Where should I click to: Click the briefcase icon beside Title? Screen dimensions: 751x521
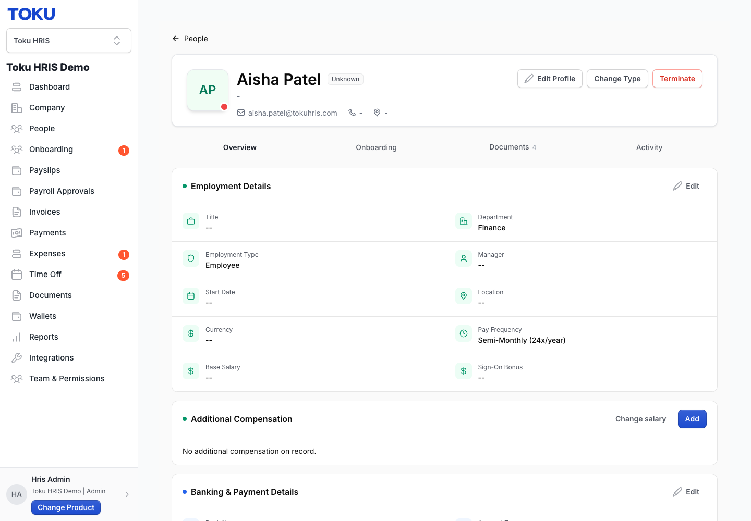point(191,221)
